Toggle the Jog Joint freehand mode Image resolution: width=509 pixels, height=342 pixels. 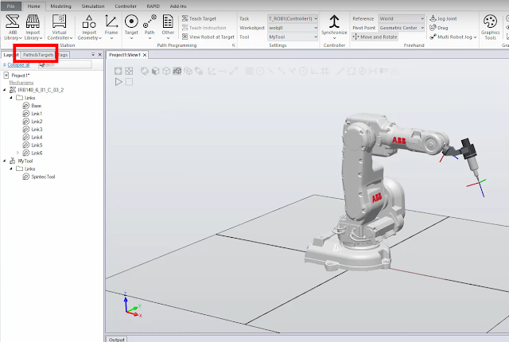(443, 18)
